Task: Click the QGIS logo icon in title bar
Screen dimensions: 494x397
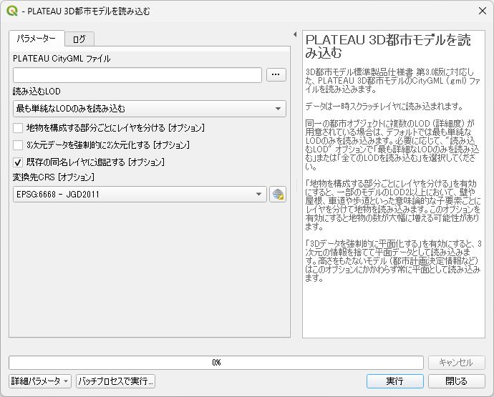Action: (x=12, y=11)
